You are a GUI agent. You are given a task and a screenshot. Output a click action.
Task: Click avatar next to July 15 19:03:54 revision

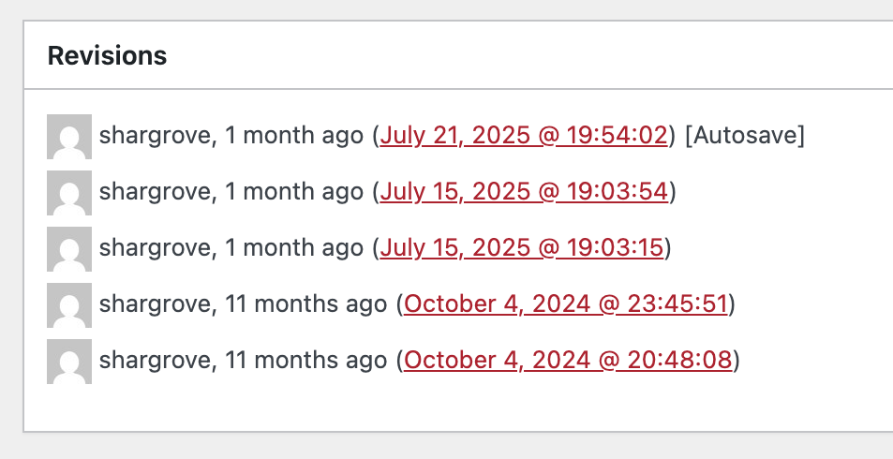coord(69,193)
